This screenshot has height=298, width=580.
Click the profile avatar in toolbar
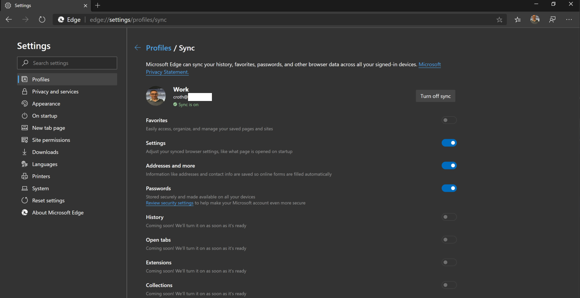(535, 20)
